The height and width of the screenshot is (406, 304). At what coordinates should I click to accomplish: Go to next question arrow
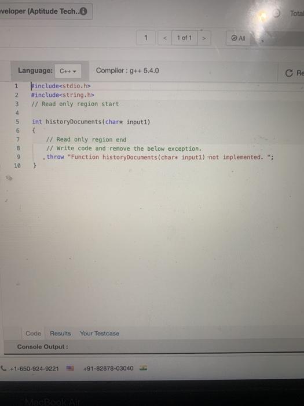coord(204,38)
